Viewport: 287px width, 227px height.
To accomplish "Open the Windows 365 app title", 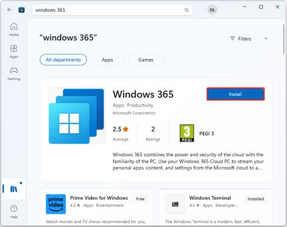I will click(143, 94).
